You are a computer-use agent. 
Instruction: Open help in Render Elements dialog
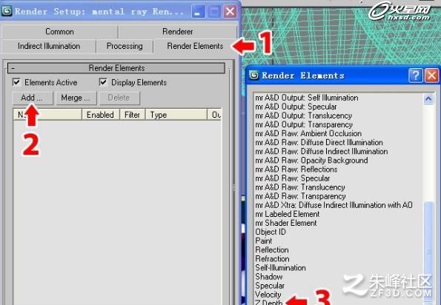coord(416,76)
